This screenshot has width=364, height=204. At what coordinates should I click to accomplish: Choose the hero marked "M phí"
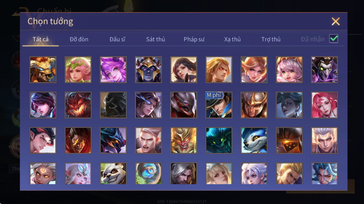(219, 105)
